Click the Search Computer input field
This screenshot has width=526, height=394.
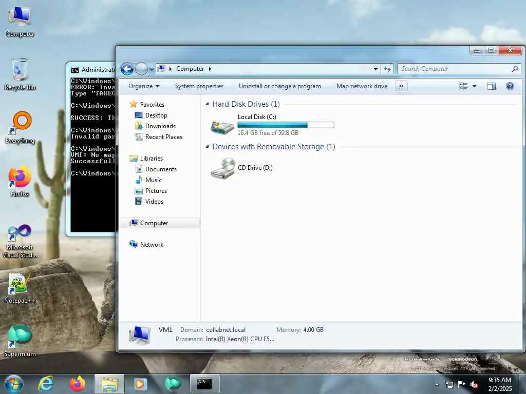point(455,69)
